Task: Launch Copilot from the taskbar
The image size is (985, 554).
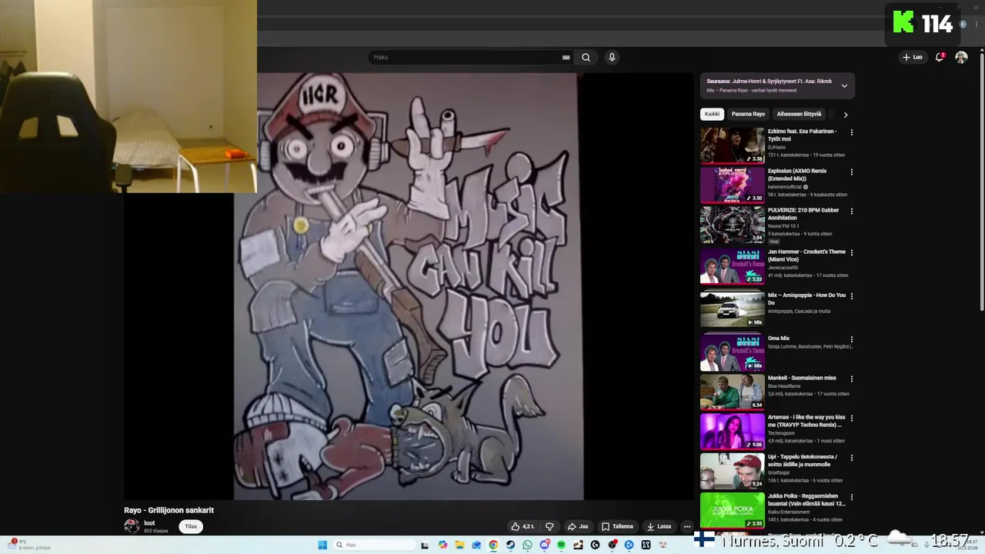Action: coord(442,545)
